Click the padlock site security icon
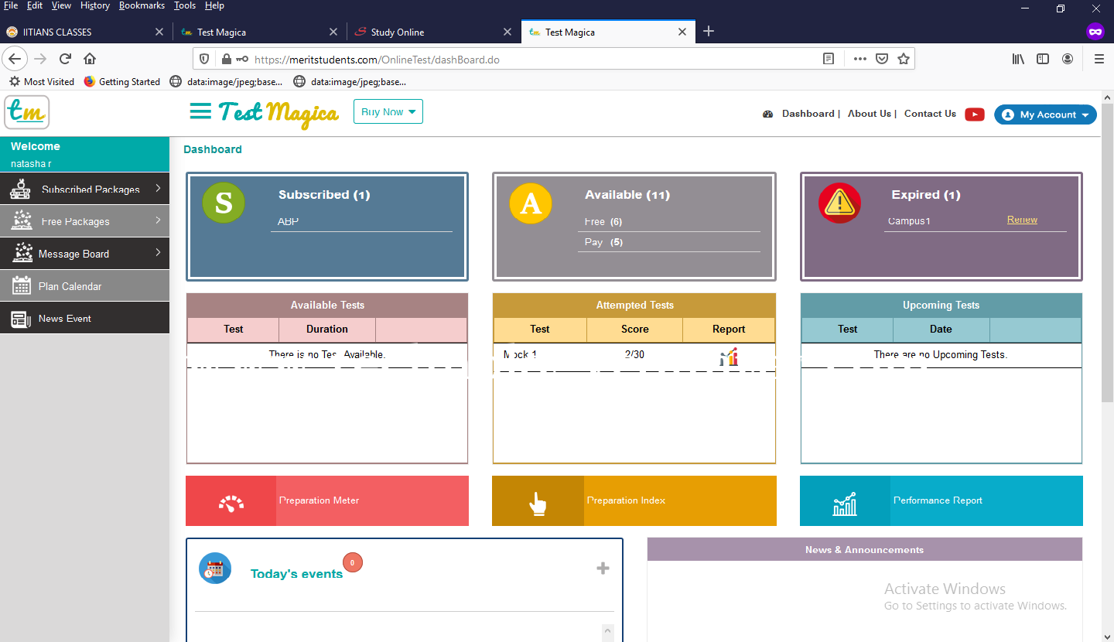The image size is (1114, 642). [226, 59]
